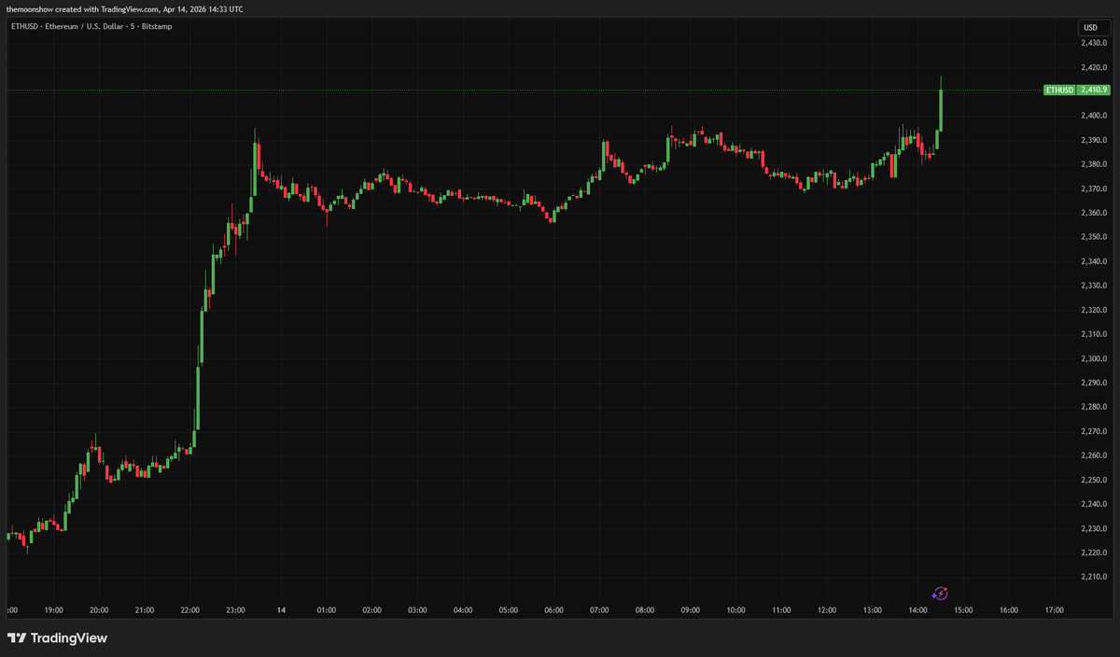Click the 19:00 time axis label
The image size is (1120, 657).
[x=53, y=610]
